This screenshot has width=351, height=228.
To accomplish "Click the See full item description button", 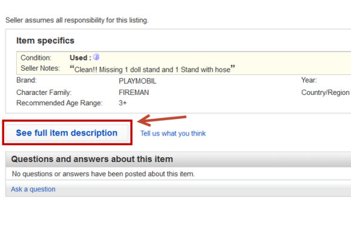I will click(67, 133).
